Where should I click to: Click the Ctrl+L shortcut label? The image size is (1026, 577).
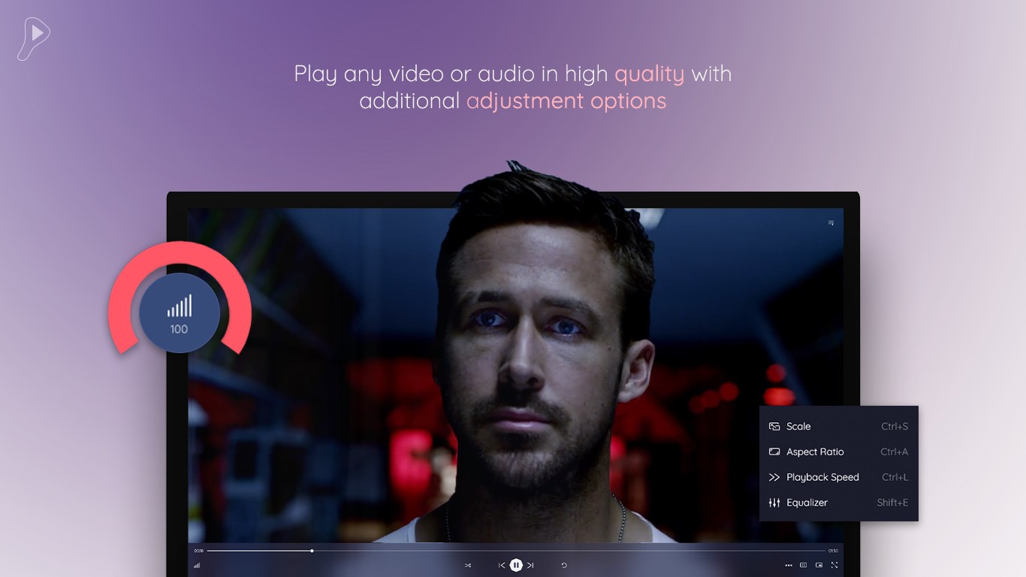(895, 477)
